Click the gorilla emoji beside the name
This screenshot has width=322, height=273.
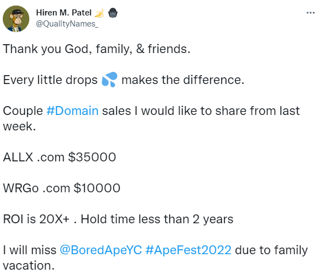[x=113, y=13]
